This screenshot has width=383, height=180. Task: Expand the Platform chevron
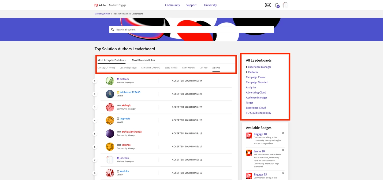pos(247,72)
